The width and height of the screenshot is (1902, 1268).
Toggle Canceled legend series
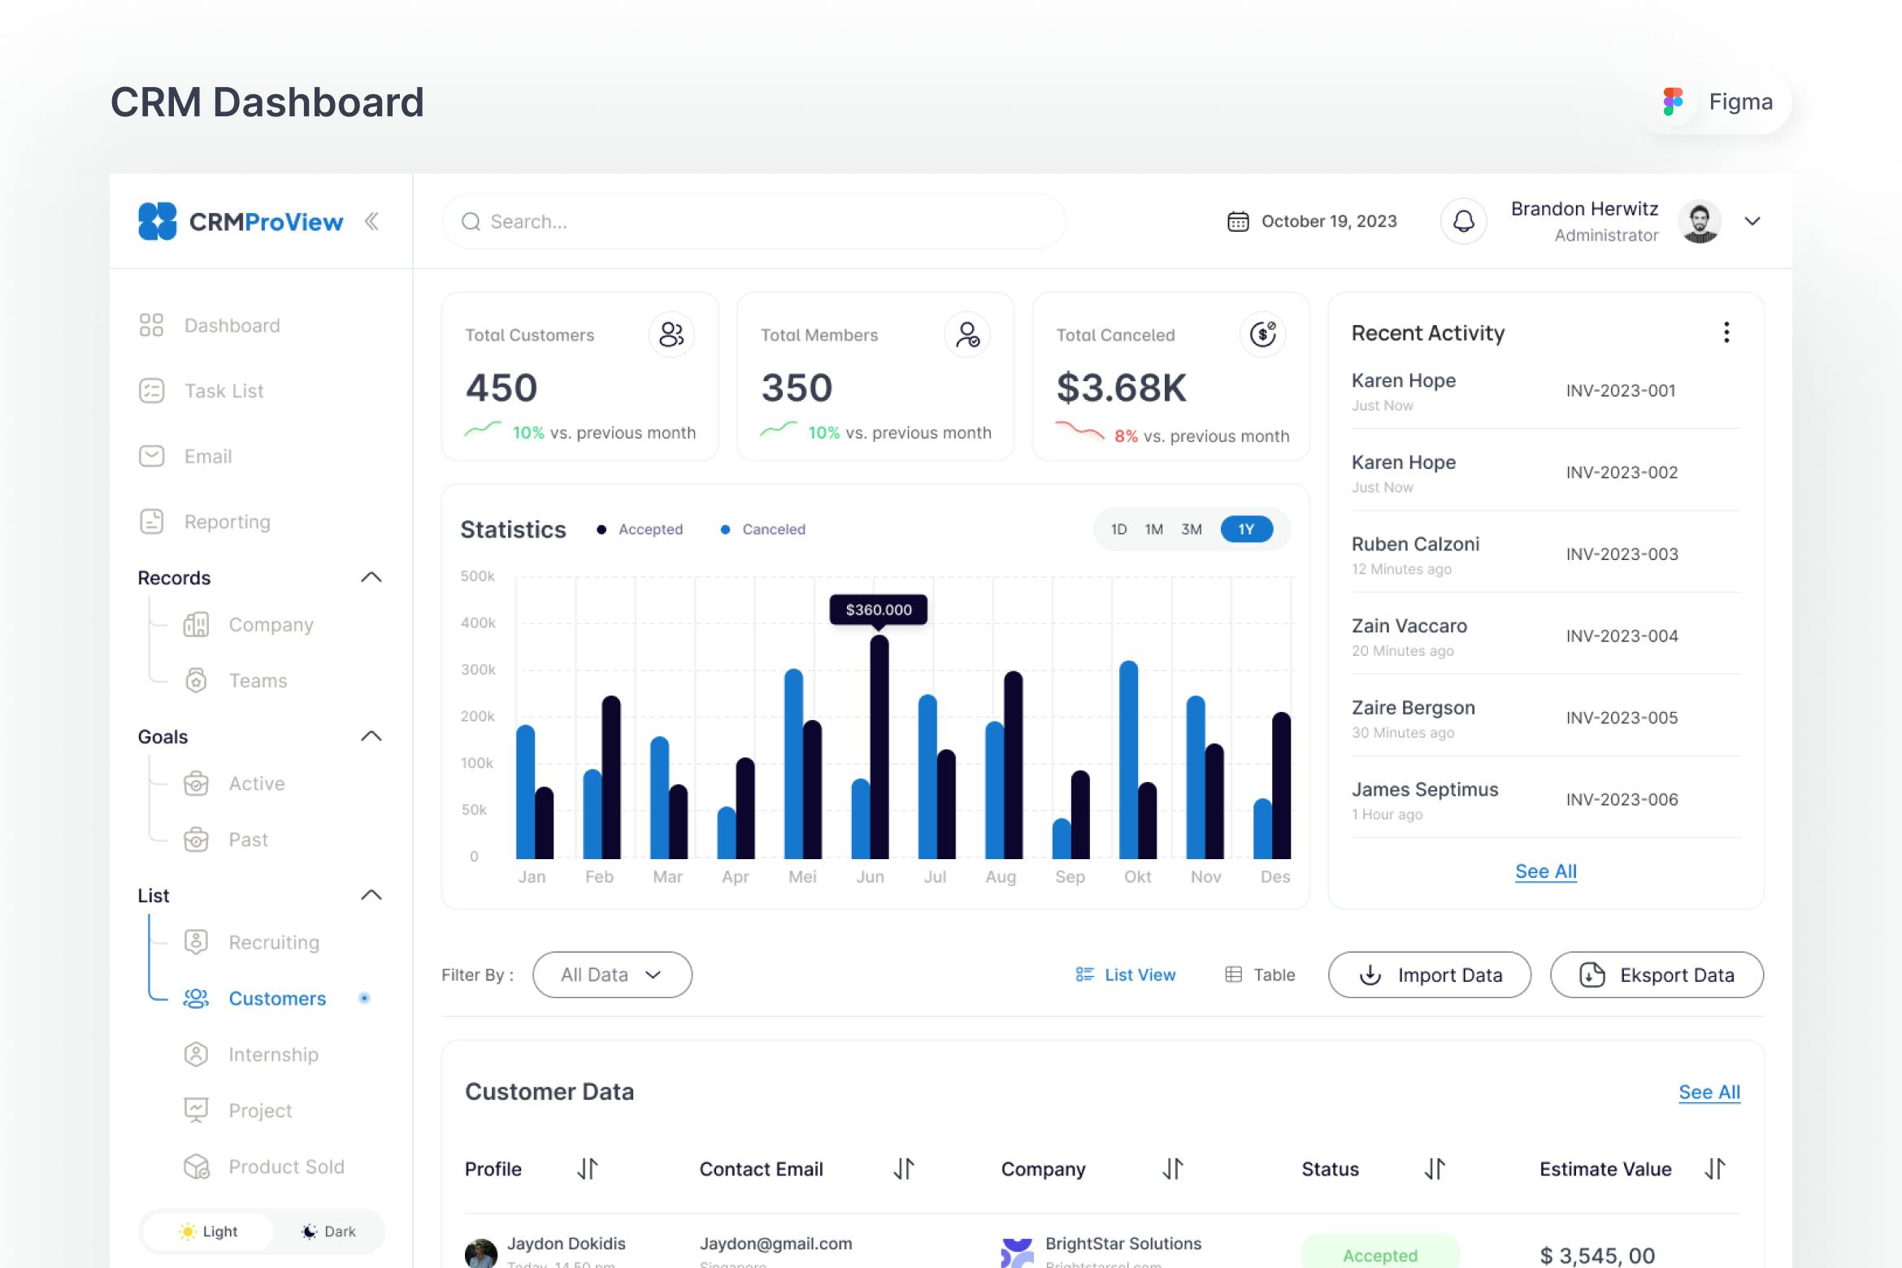point(762,529)
